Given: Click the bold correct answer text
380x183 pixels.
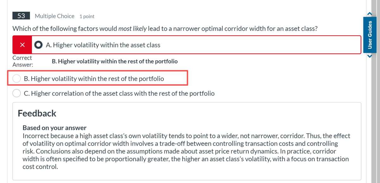Looking at the screenshot, I should coord(114,62).
